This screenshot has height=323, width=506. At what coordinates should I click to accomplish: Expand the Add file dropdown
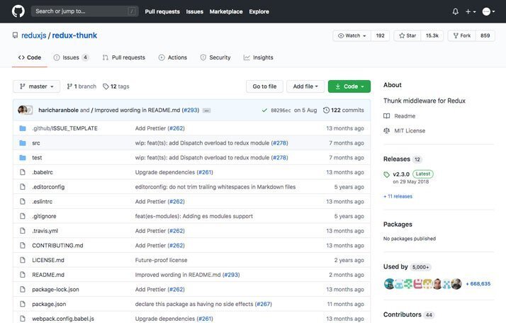pyautogui.click(x=305, y=86)
